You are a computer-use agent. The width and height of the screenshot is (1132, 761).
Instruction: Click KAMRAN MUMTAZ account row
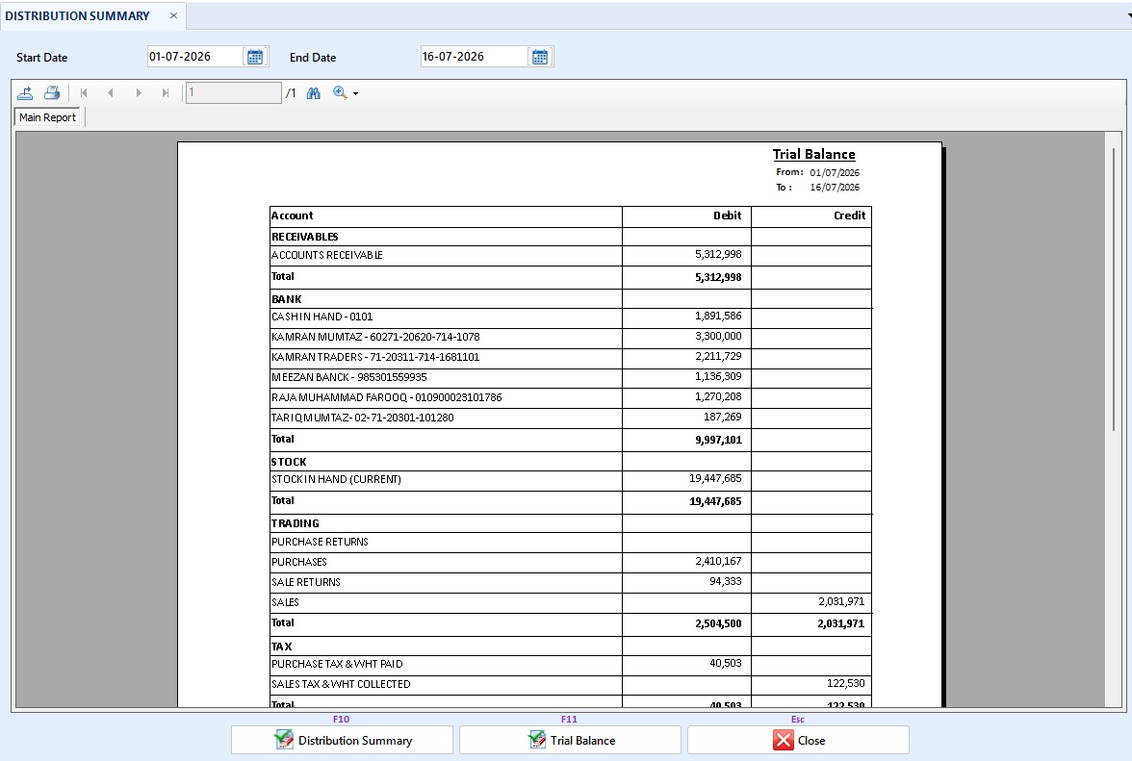click(570, 337)
